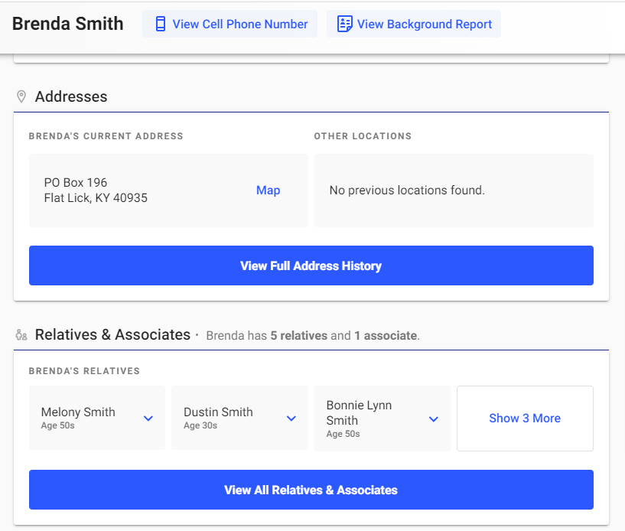Click the PO Box 196 address line
Image resolution: width=625 pixels, height=531 pixels.
[76, 183]
